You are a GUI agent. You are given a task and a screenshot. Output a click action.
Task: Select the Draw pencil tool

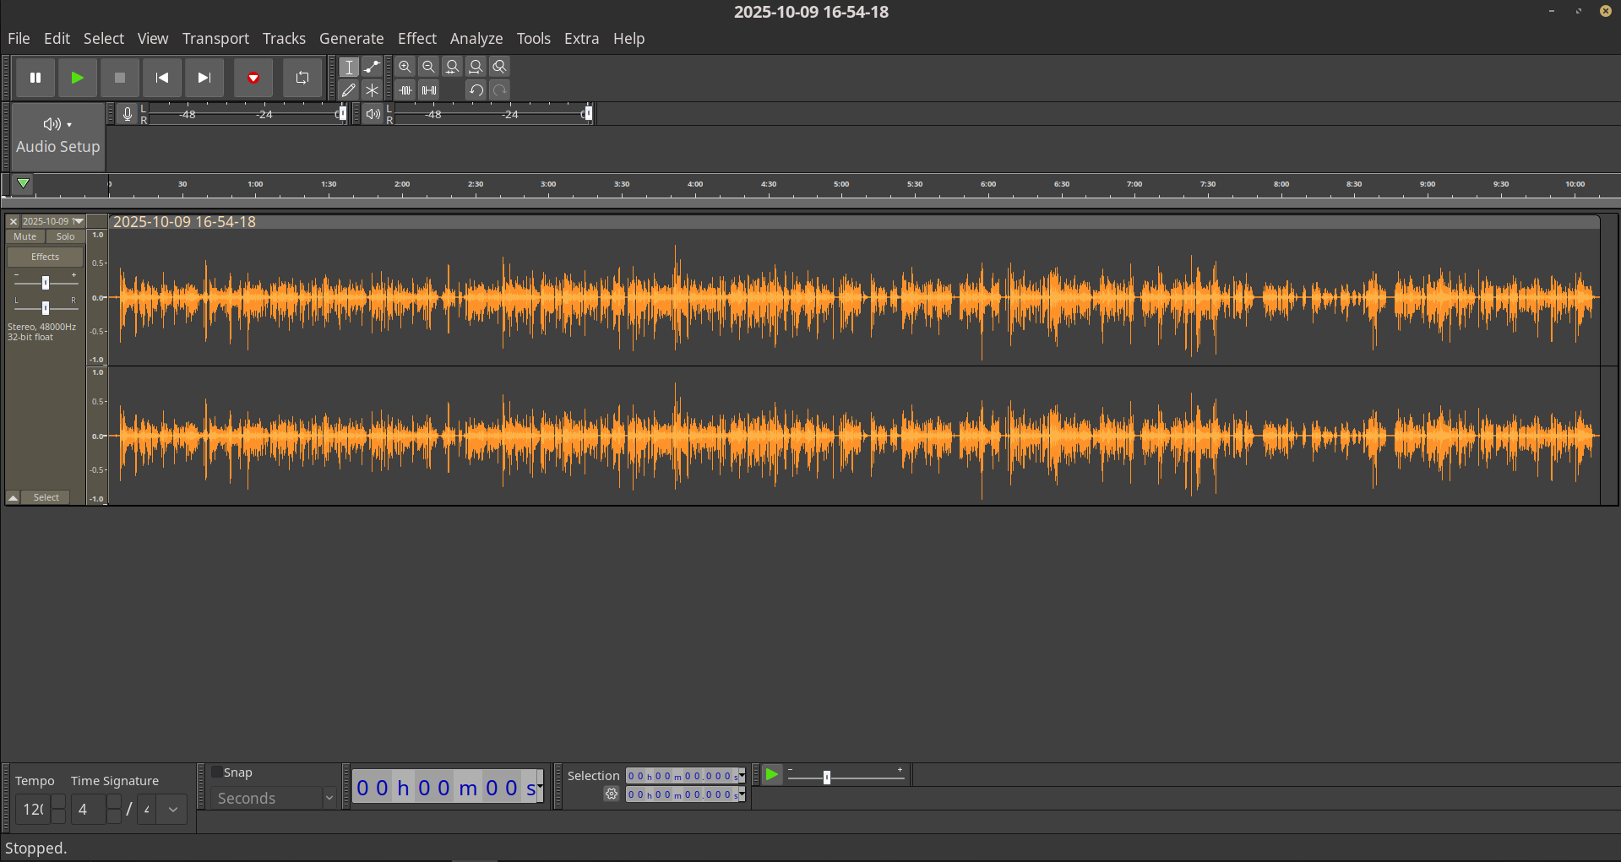(349, 89)
